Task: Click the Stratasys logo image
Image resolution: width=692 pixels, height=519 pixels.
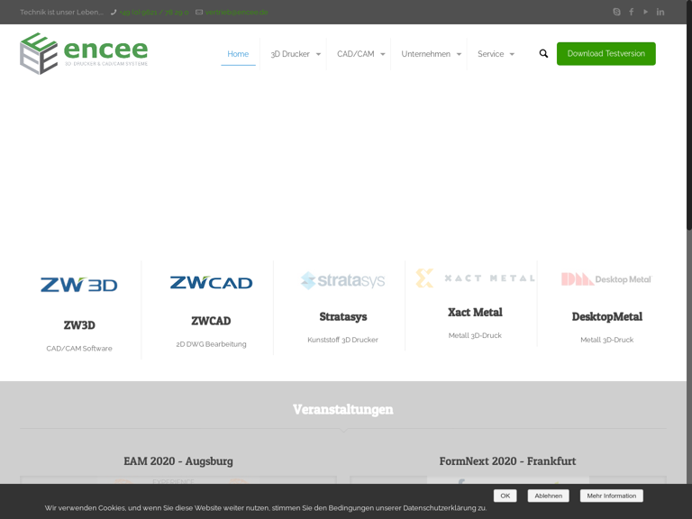Action: (343, 280)
